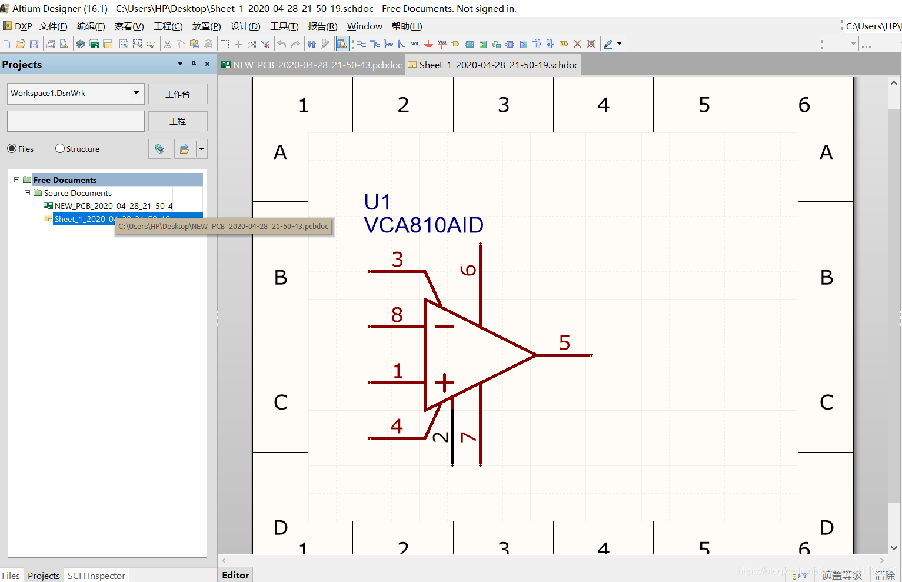Screen dimensions: 902x582
Task: Select the Zoom Area icon
Action: [137, 44]
